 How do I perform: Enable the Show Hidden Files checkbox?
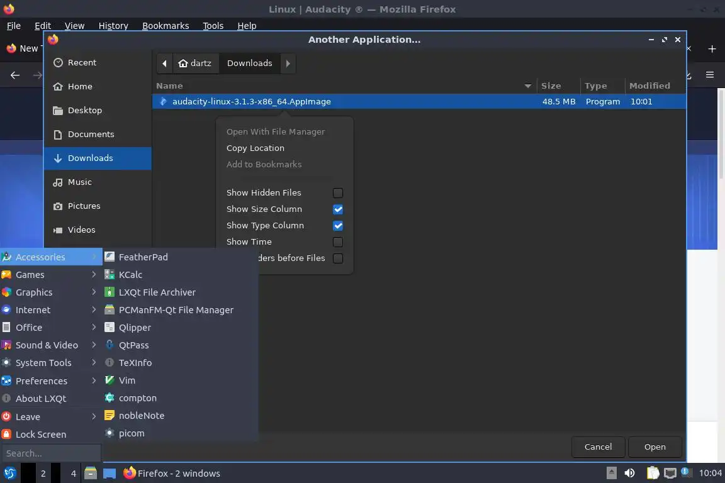click(x=338, y=192)
